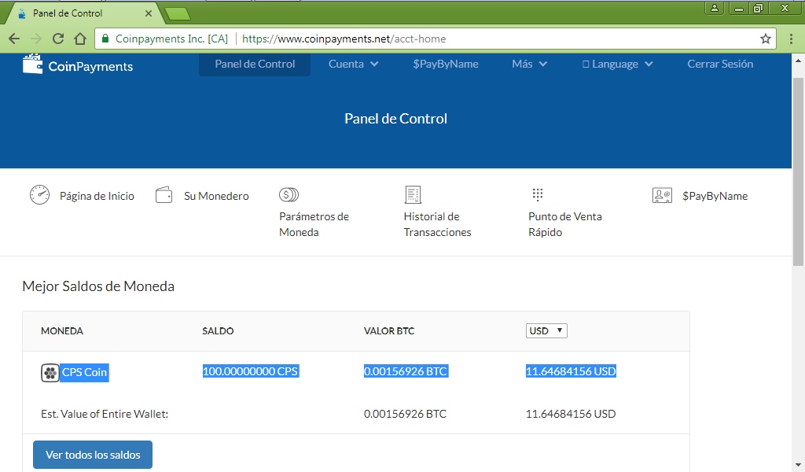Click the $PayByName contact card icon
The image size is (805, 472).
662,195
